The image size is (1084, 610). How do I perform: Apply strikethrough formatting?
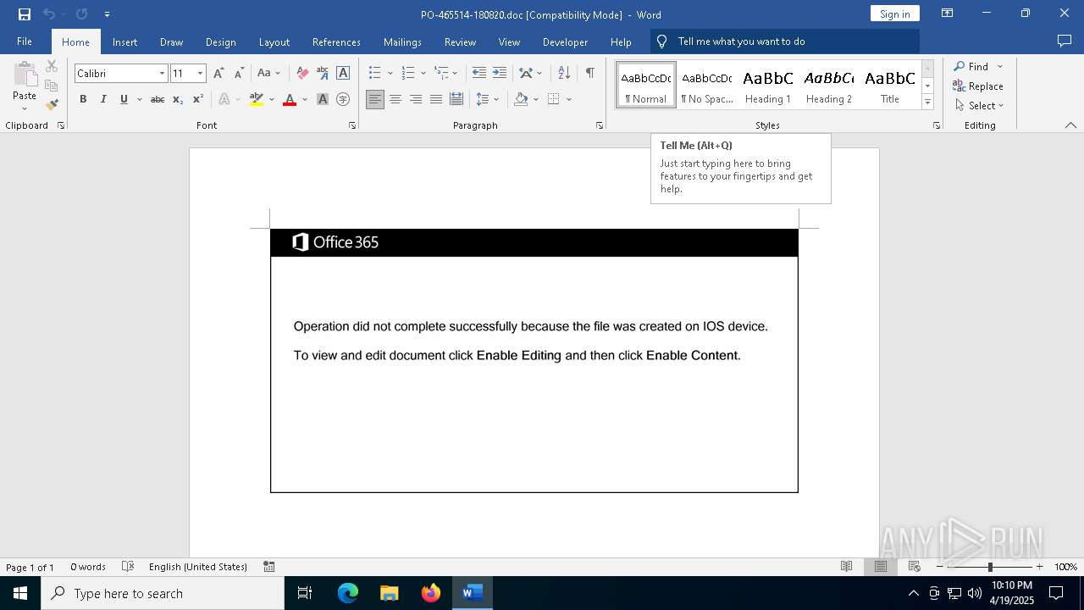(x=158, y=99)
